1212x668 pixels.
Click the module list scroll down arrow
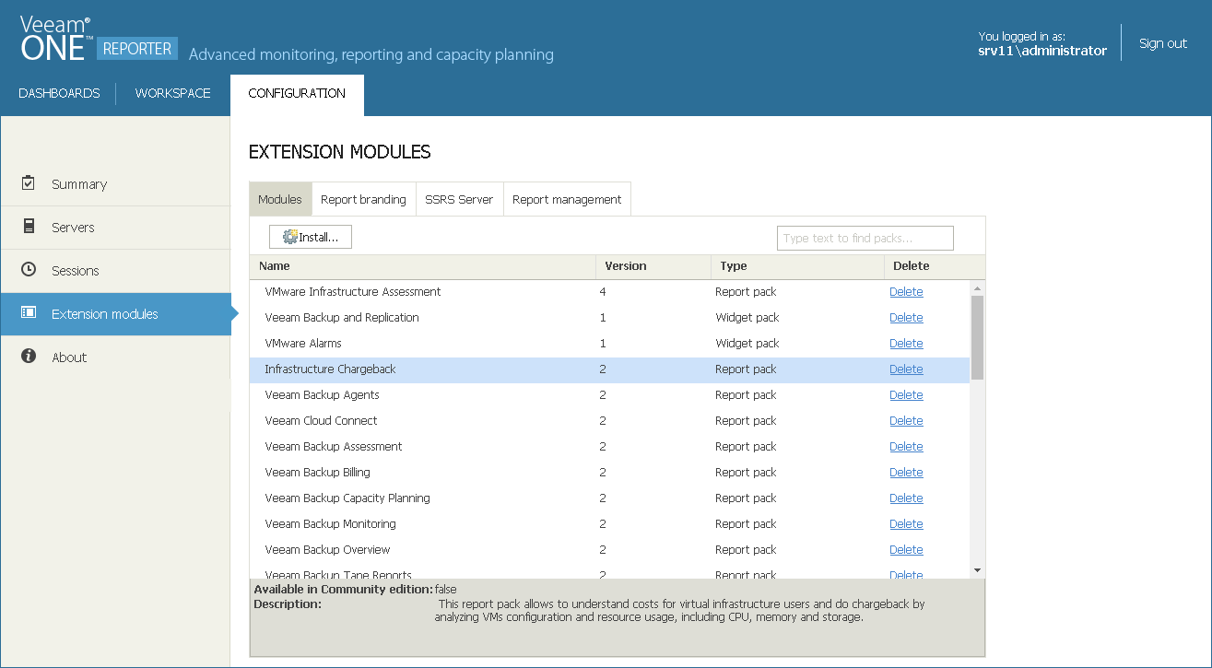[977, 570]
